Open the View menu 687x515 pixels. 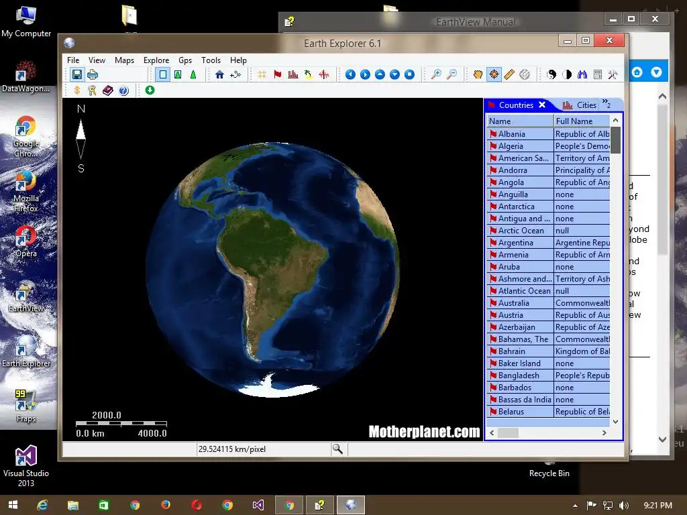97,60
